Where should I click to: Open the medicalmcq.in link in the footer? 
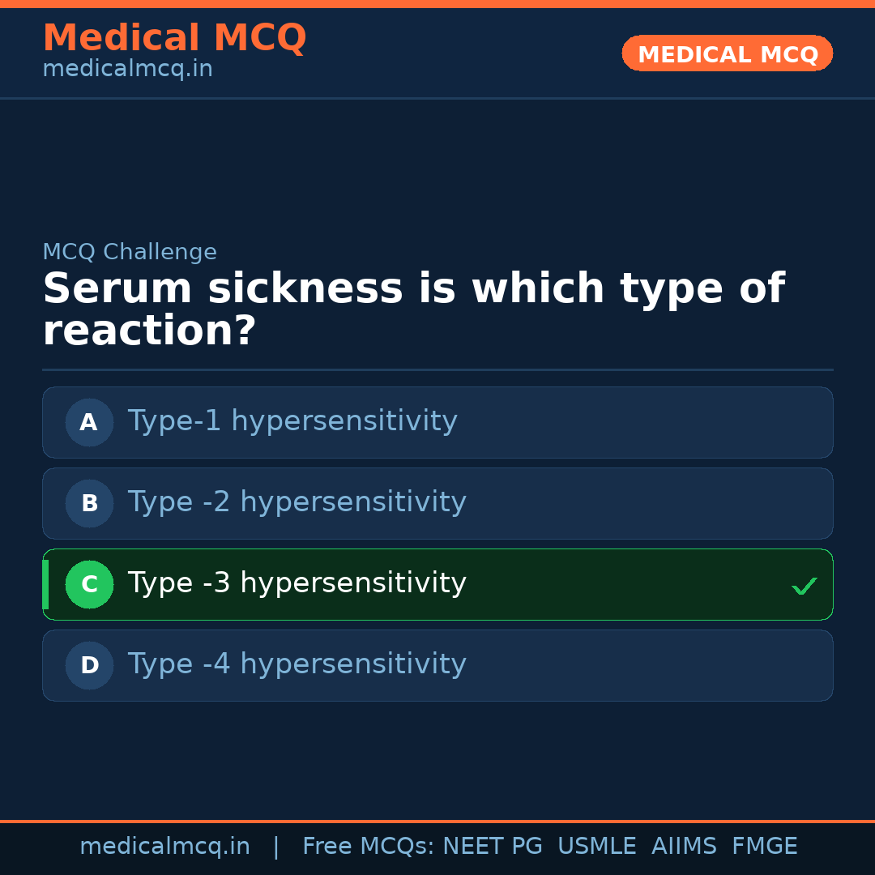[x=164, y=847]
